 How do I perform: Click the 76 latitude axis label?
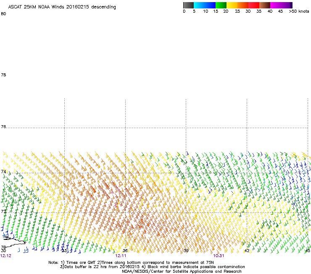tap(3, 126)
